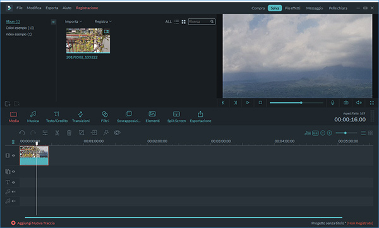The image size is (379, 228).
Task: Stop the preview playback
Action: pyautogui.click(x=260, y=103)
